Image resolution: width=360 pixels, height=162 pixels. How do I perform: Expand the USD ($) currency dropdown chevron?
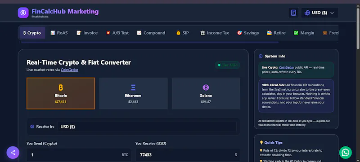[332, 13]
